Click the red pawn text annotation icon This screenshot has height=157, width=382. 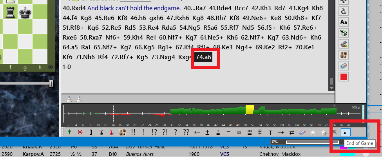tap(112, 132)
